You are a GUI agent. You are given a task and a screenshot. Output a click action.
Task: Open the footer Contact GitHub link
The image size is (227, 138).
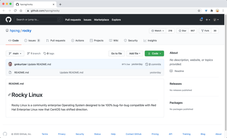134,134
